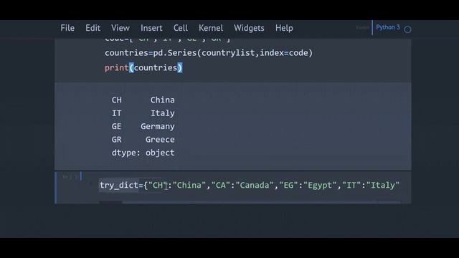Image resolution: width=459 pixels, height=258 pixels.
Task: Click the 'dtype: object' output text
Action: click(143, 153)
